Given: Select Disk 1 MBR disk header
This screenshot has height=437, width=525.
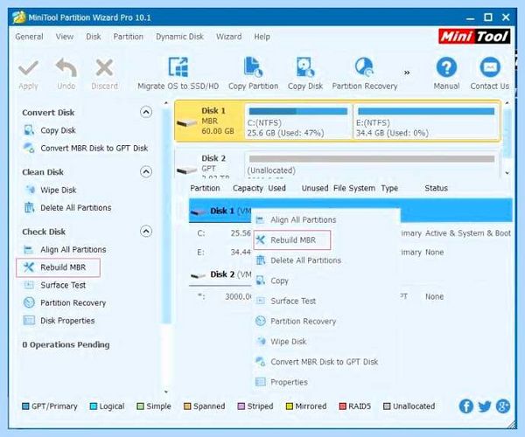Looking at the screenshot, I should point(210,121).
